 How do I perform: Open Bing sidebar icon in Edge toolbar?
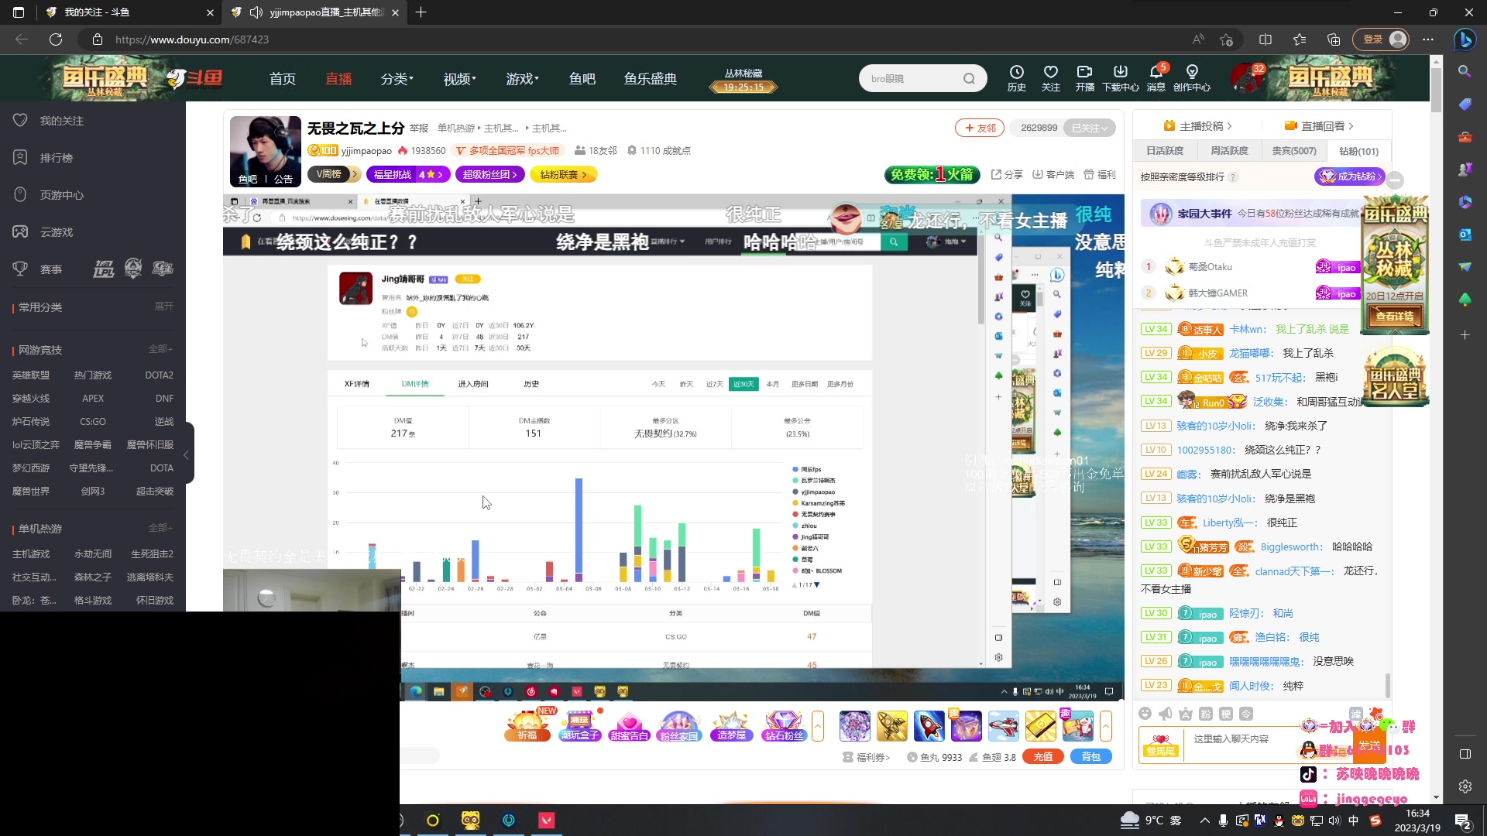point(1464,39)
